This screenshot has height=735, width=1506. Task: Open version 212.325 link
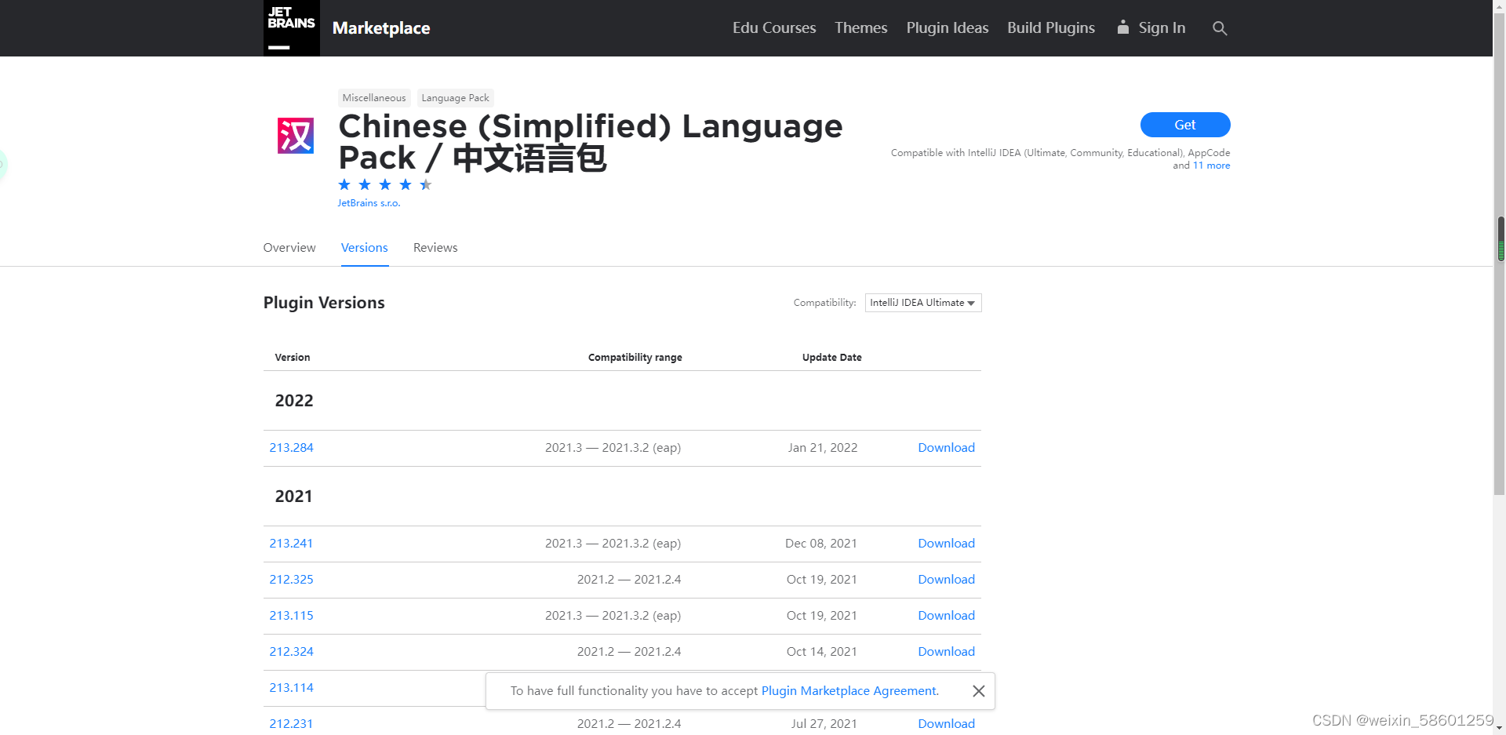[x=292, y=580]
